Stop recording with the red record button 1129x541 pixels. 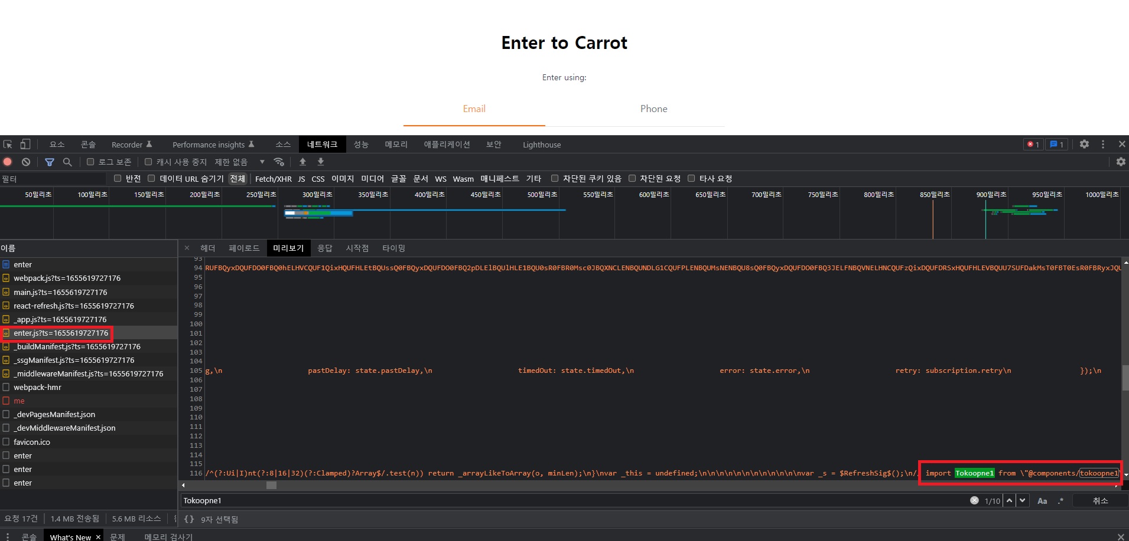click(x=7, y=162)
